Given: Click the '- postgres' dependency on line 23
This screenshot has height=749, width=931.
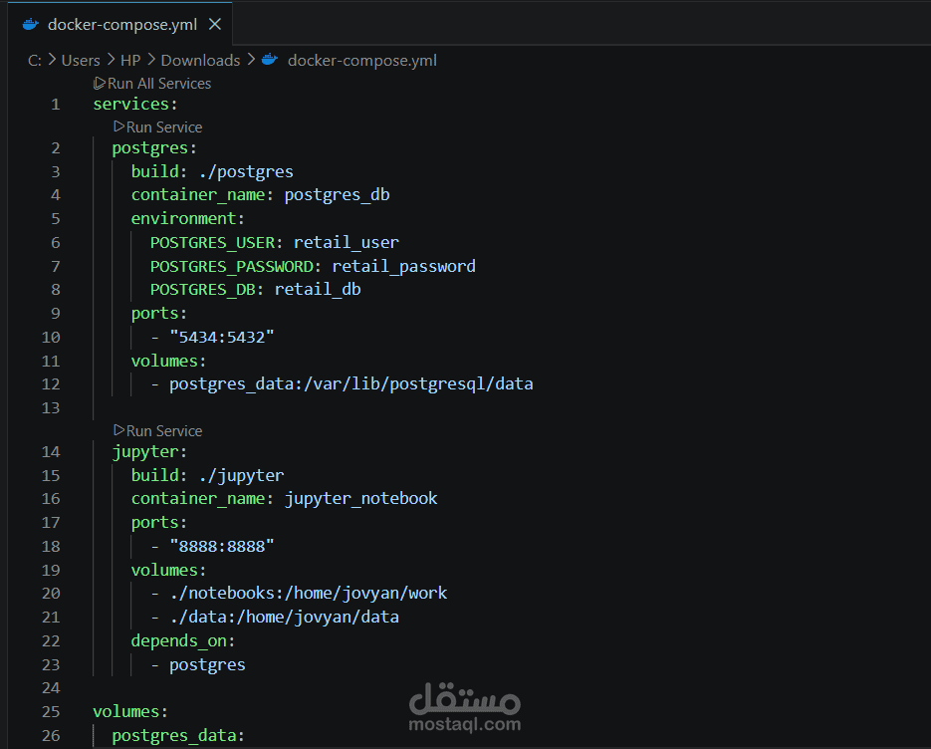Looking at the screenshot, I should [x=198, y=664].
